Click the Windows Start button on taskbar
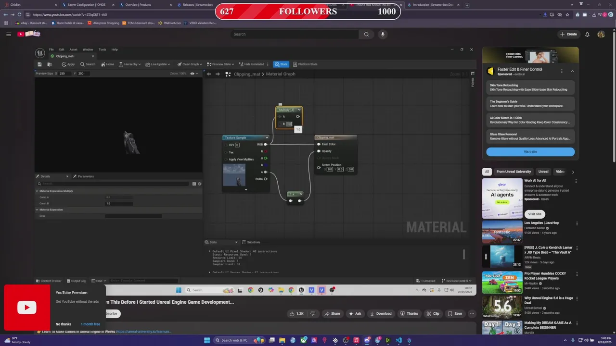The height and width of the screenshot is (346, 616). click(207, 340)
